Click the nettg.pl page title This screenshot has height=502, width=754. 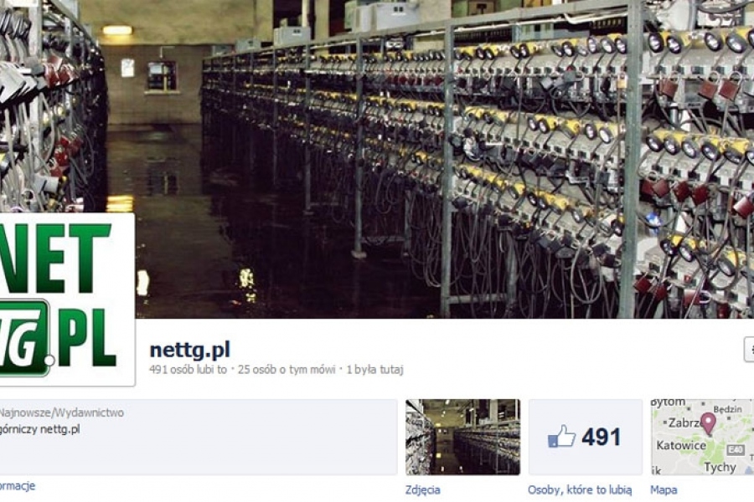(x=190, y=349)
